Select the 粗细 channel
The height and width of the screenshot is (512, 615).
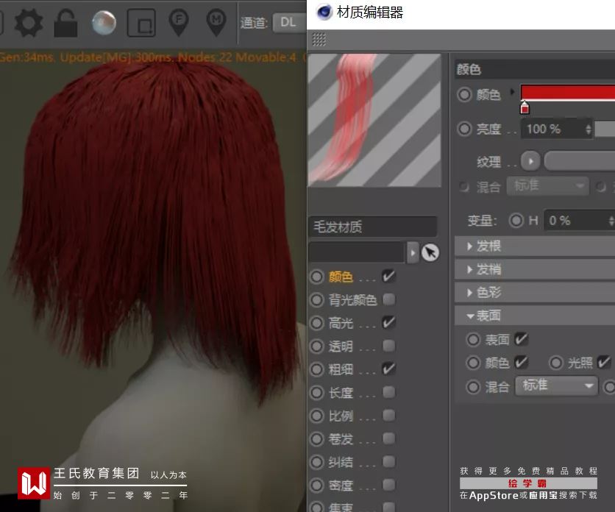point(341,369)
